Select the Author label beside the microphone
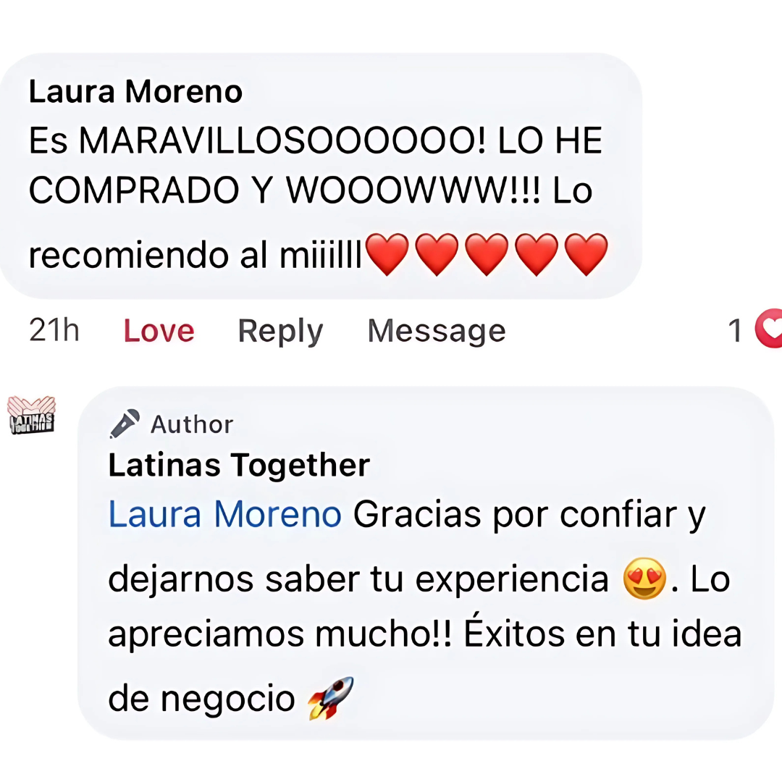The height and width of the screenshot is (782, 782). pyautogui.click(x=191, y=424)
